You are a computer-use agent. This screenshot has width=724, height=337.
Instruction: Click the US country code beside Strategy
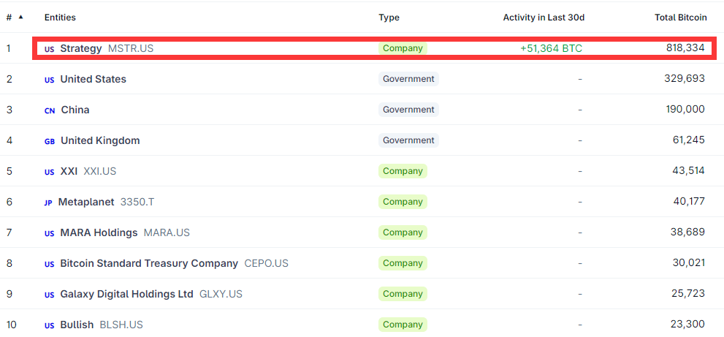coord(49,49)
